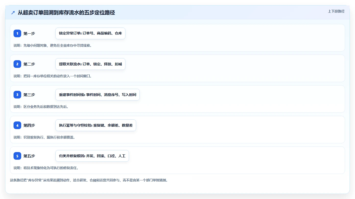The width and height of the screenshot is (355, 199).
Task: Click the step number 4 badge
Action: 17,125
